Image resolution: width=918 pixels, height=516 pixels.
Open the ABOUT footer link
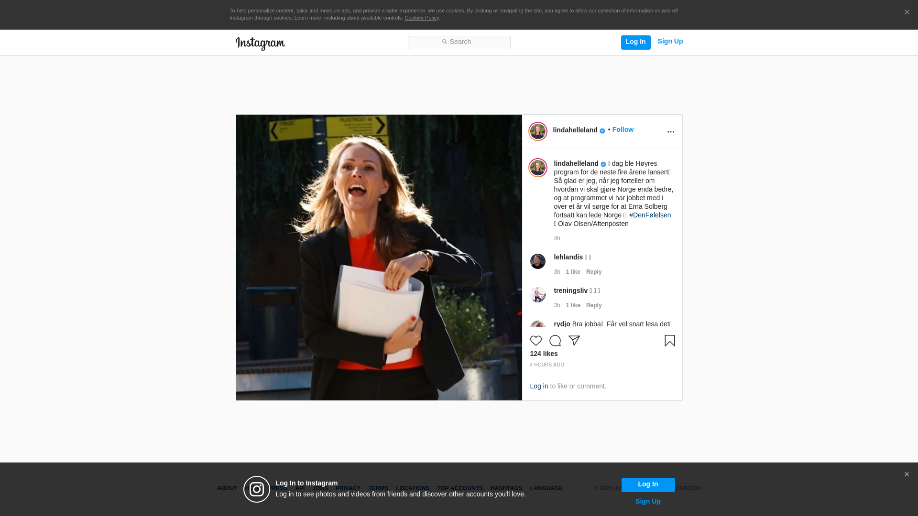tap(227, 488)
